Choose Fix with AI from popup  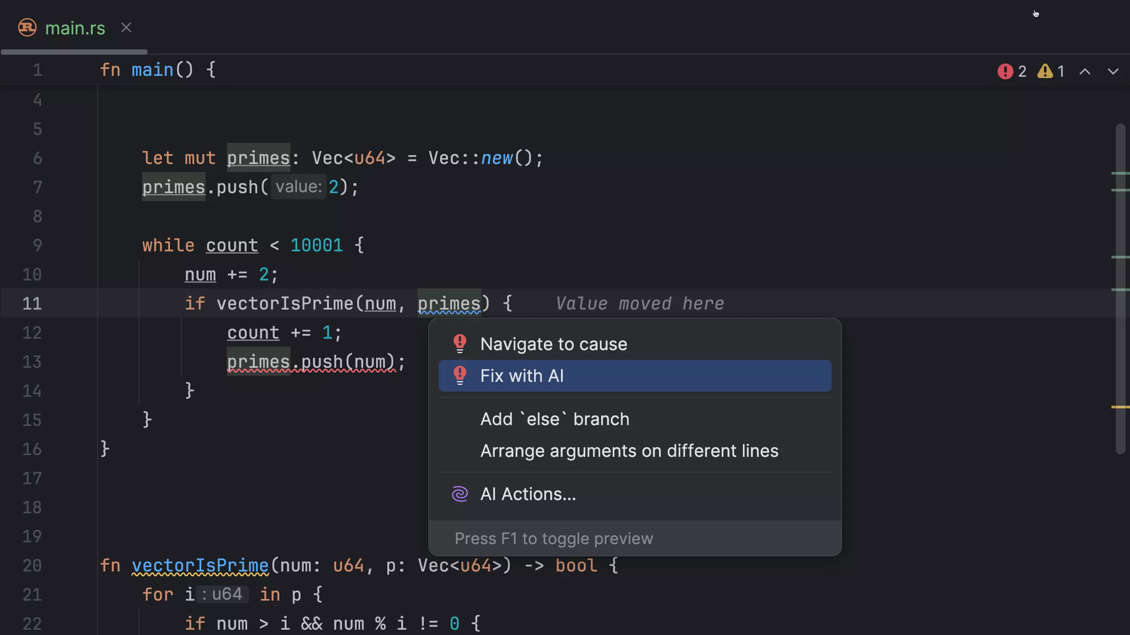[x=522, y=376]
